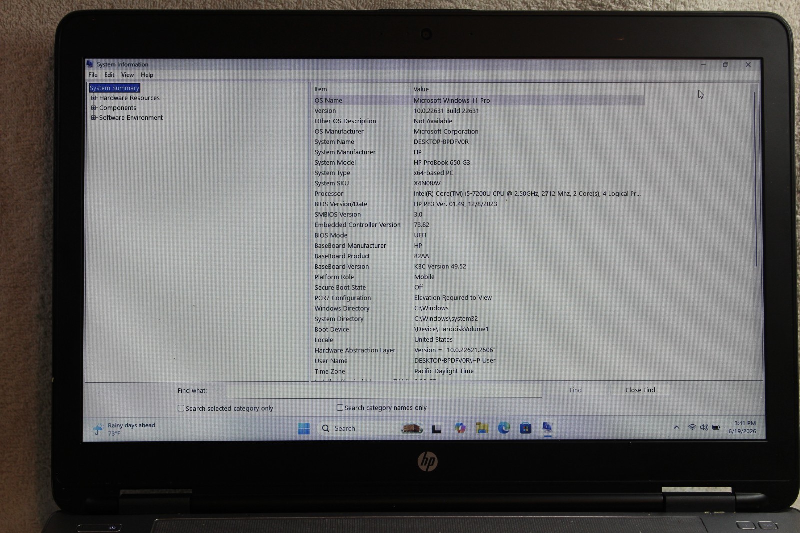800x533 pixels.
Task: Show hidden icons in system tray
Action: tap(676, 427)
